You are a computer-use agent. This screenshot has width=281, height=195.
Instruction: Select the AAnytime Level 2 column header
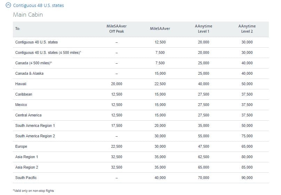(x=247, y=29)
